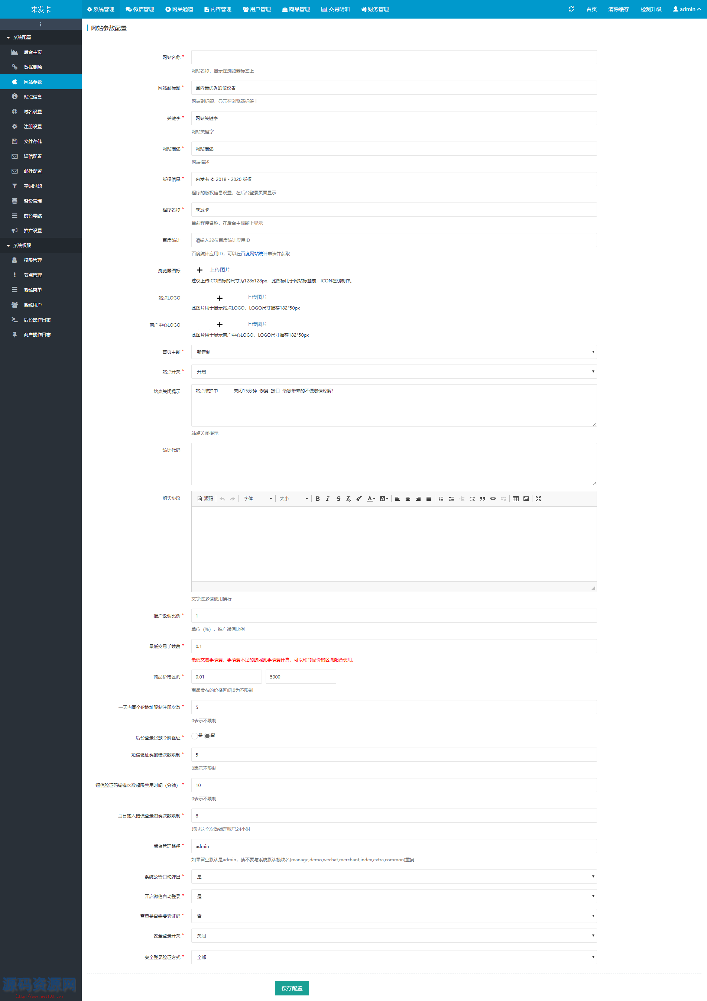Open the 商品管理 top menu

click(296, 9)
